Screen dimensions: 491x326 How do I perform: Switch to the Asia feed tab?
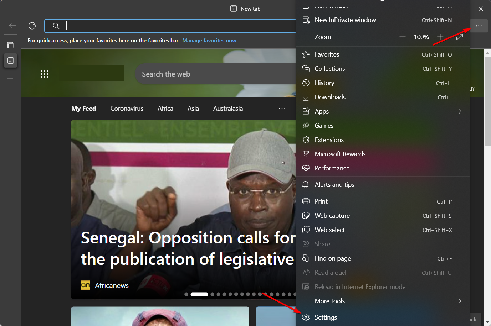pos(193,109)
